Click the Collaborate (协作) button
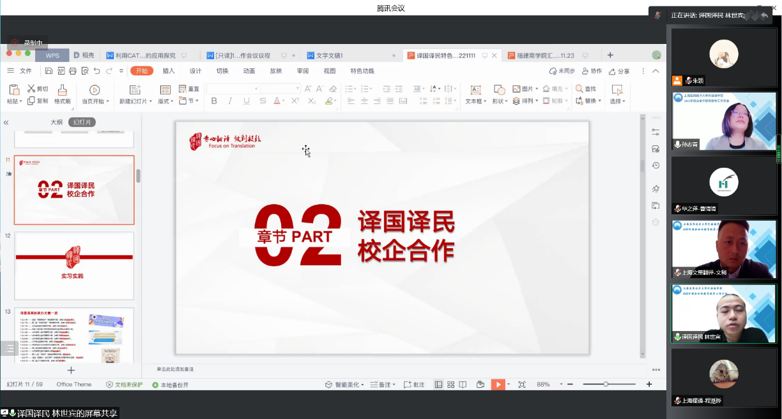The height and width of the screenshot is (419, 782). (x=592, y=71)
